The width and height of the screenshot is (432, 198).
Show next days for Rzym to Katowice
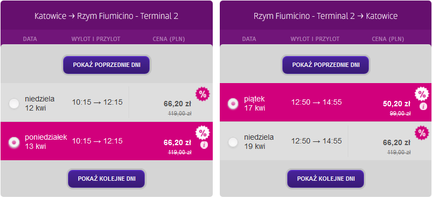click(x=326, y=179)
